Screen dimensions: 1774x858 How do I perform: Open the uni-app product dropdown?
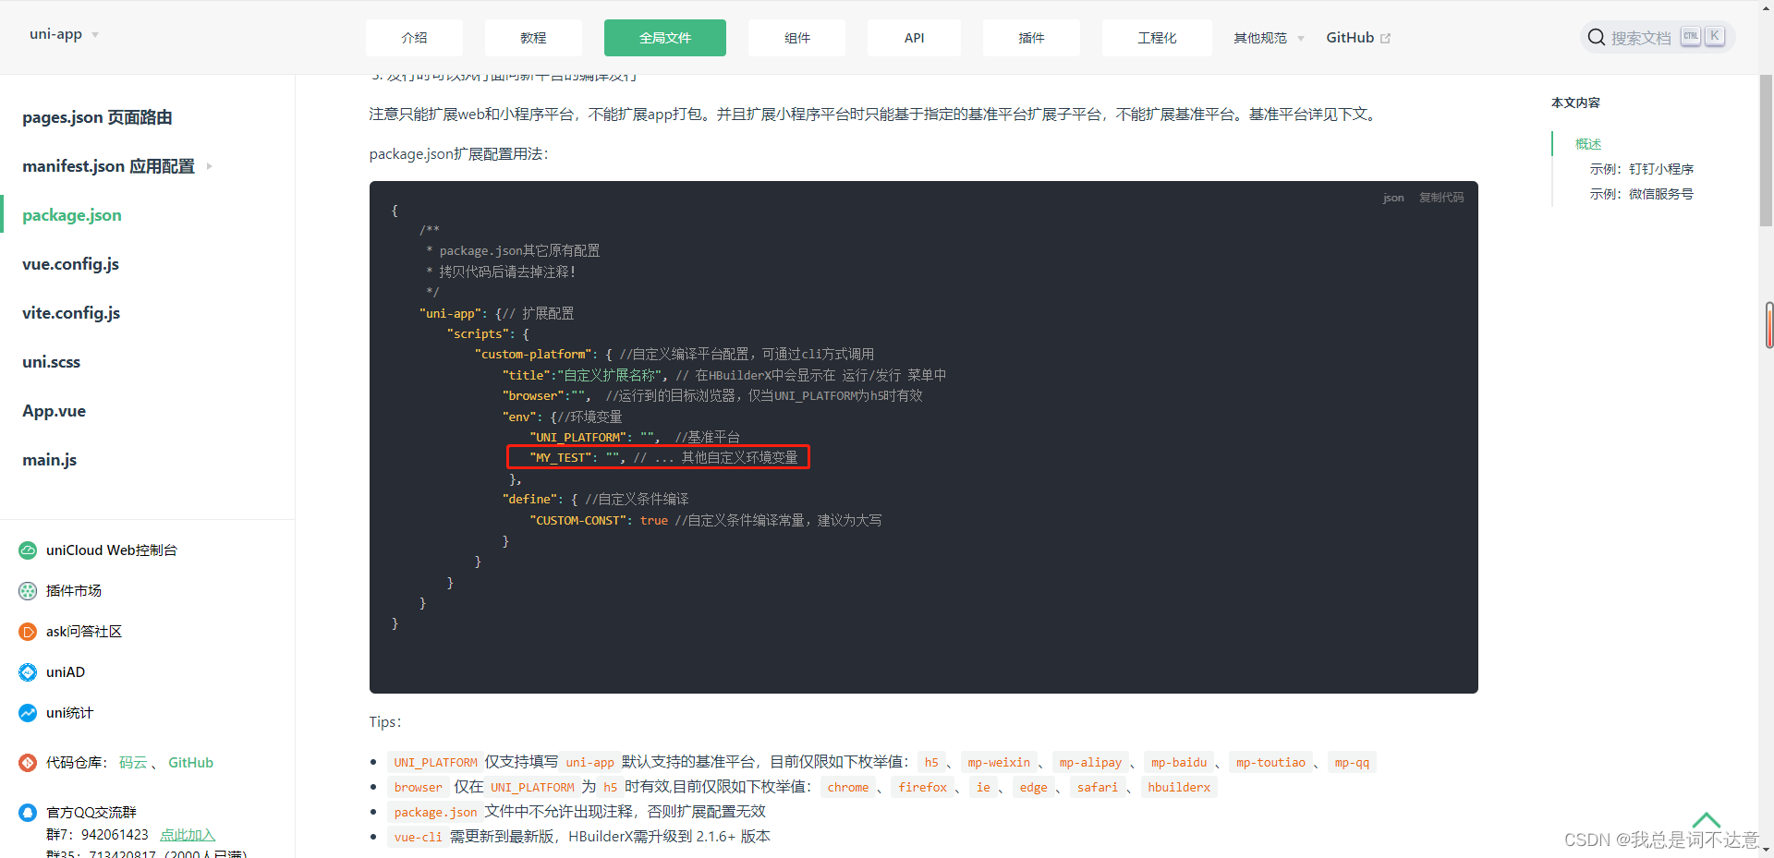64,34
